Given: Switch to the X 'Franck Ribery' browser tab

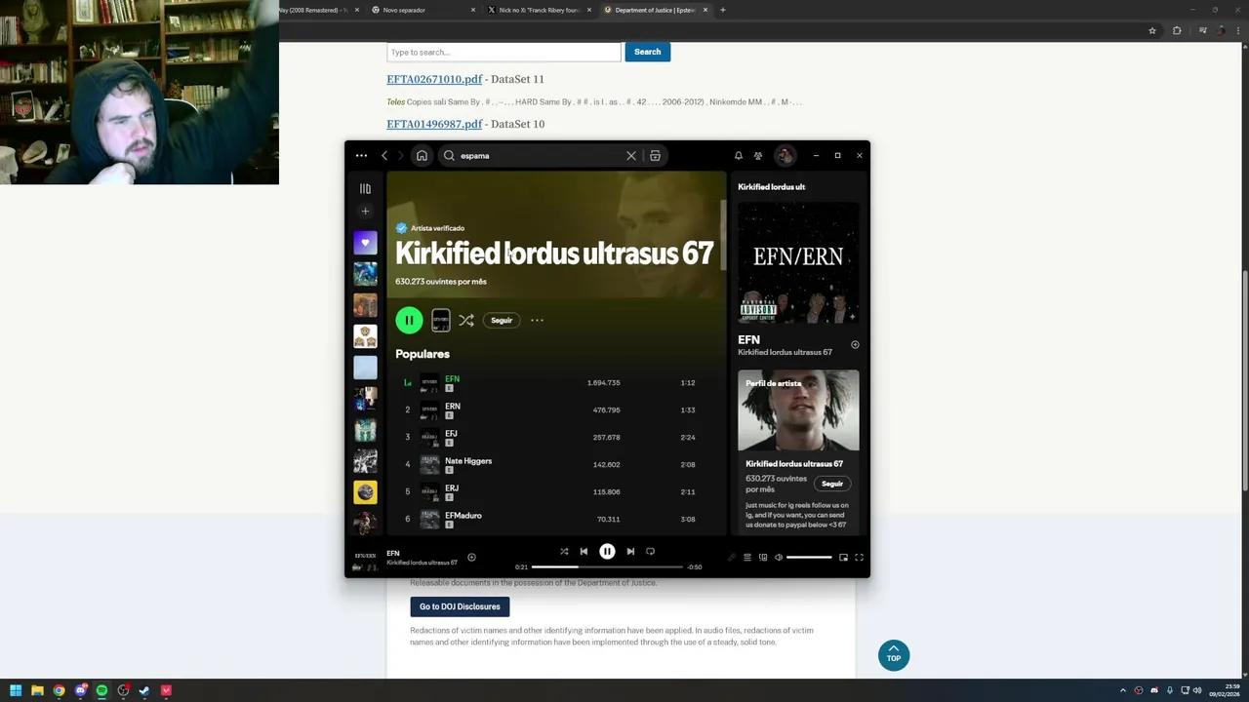Looking at the screenshot, I should click(539, 10).
